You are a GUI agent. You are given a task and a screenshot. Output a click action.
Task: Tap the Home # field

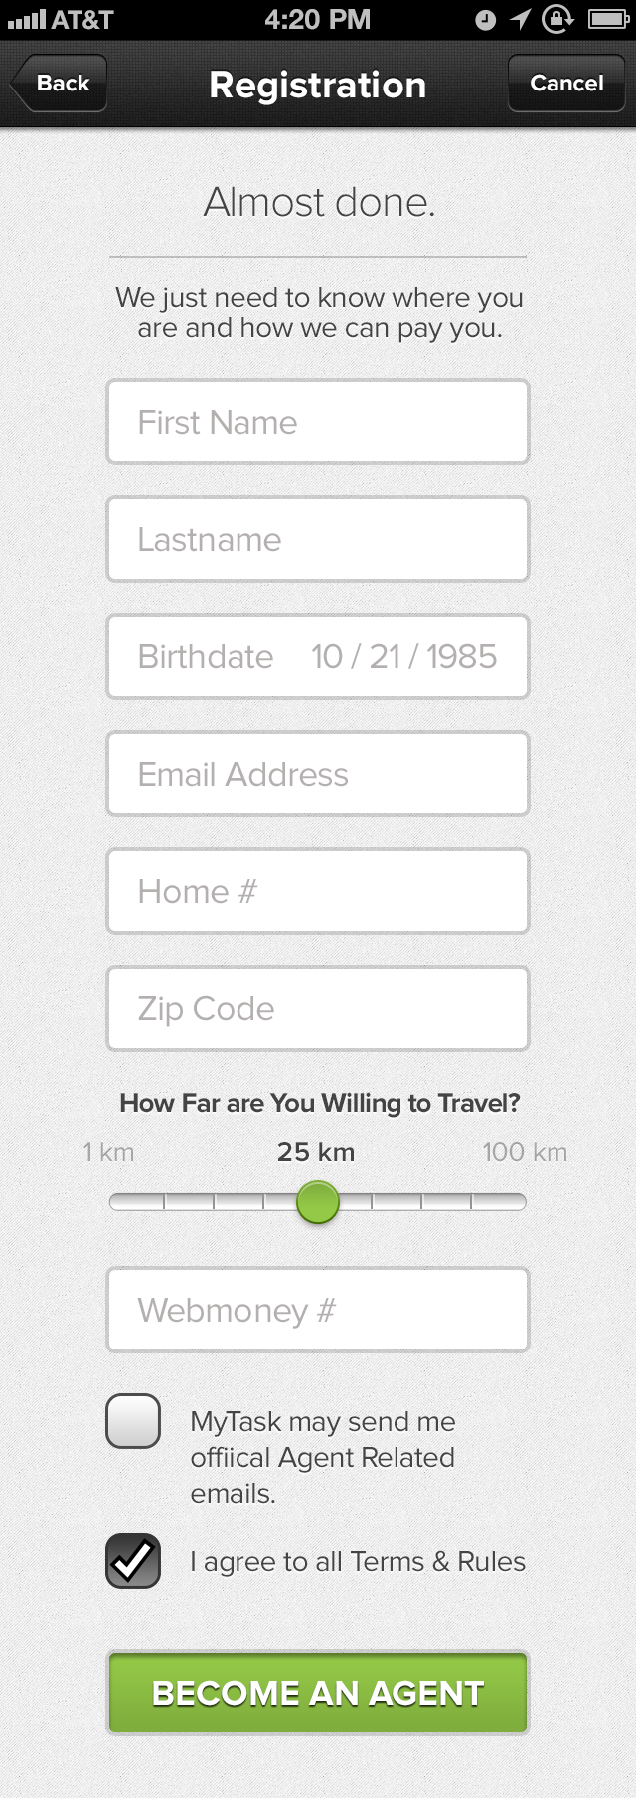pyautogui.click(x=318, y=892)
